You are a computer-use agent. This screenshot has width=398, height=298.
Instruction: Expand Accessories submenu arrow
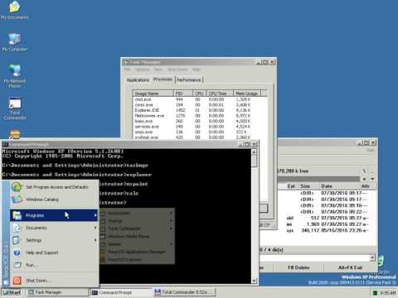171,213
